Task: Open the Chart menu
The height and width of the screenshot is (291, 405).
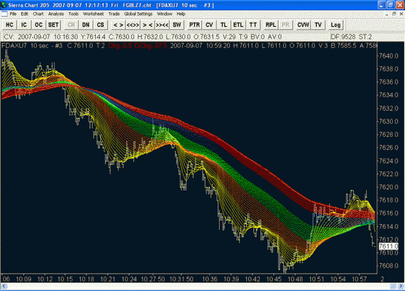Action: tap(38, 14)
